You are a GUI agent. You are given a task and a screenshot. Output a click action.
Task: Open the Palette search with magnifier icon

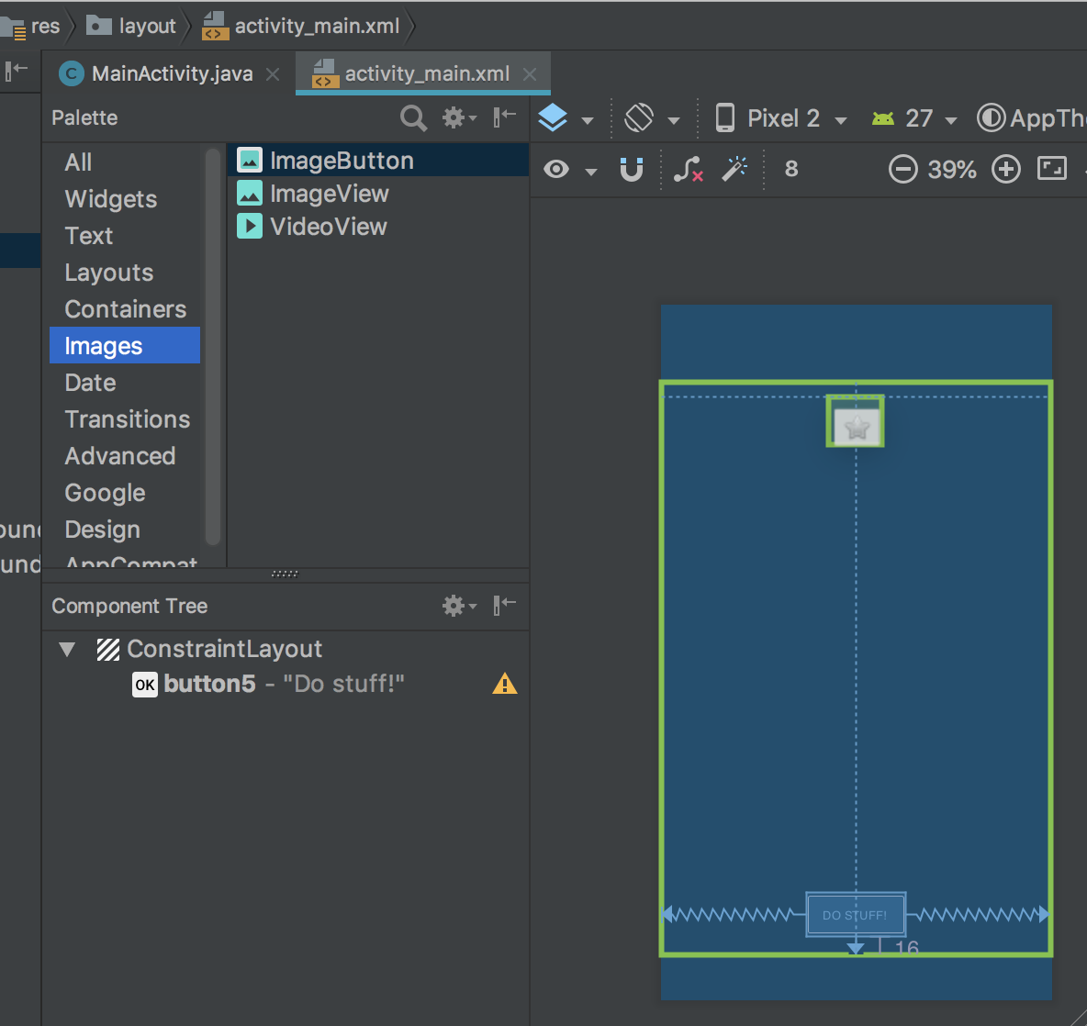click(x=412, y=117)
